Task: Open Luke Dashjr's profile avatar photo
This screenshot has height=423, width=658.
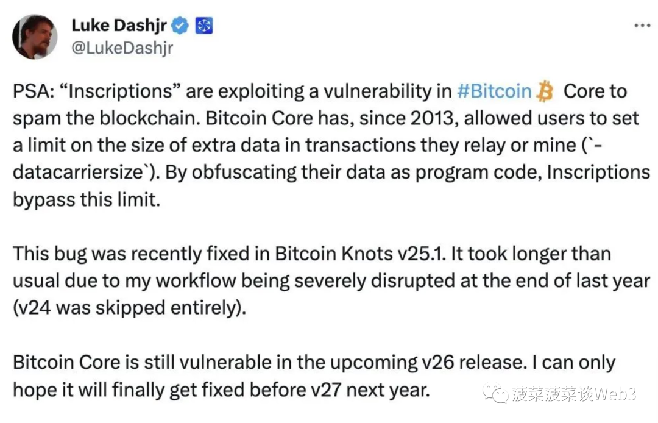Action: [x=34, y=37]
